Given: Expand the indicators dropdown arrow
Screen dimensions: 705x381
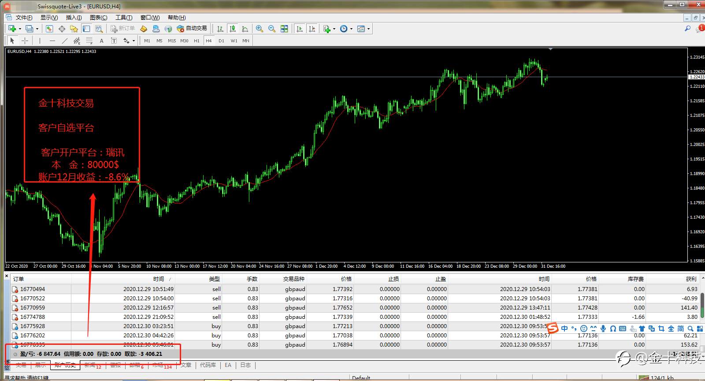Looking at the screenshot, I should 334,29.
